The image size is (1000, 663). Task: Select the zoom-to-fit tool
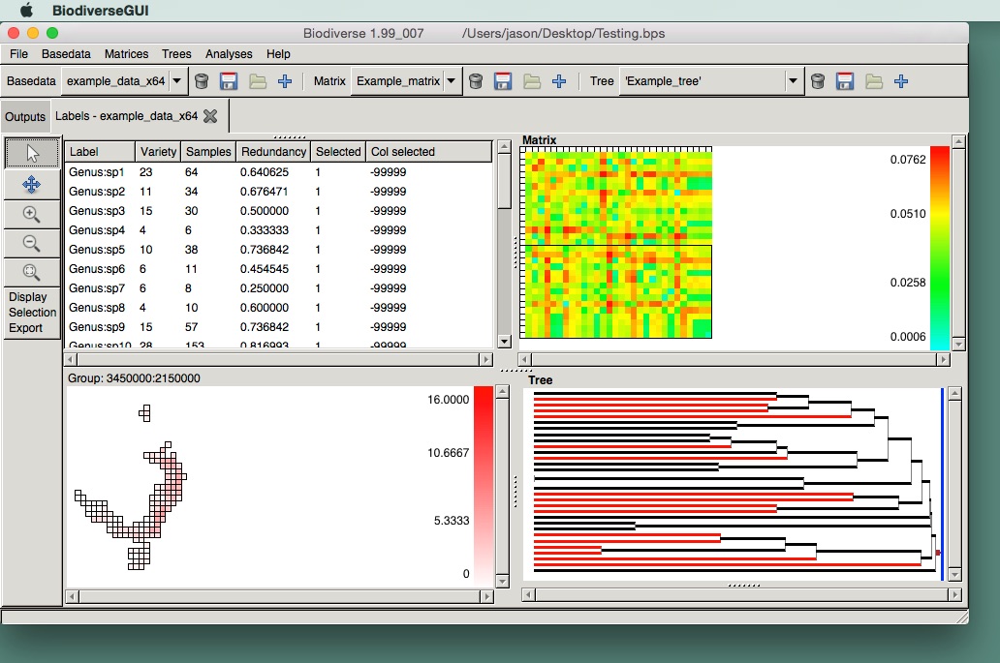point(32,272)
